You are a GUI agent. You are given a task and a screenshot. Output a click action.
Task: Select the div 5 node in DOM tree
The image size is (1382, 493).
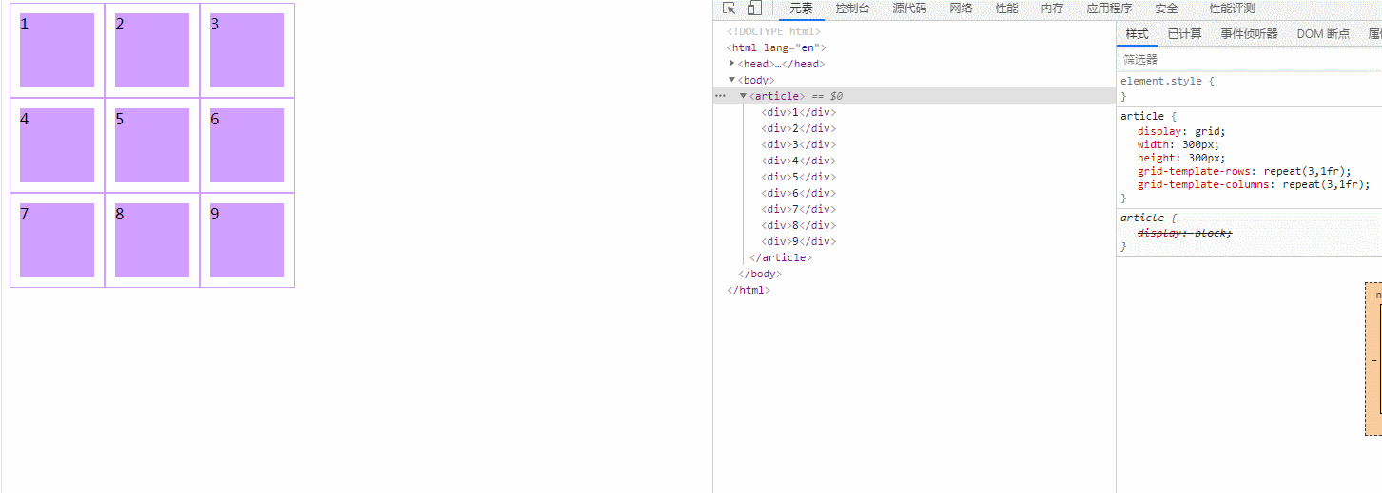click(x=798, y=177)
